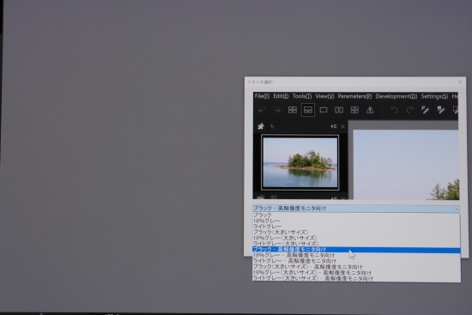Open the Tools(T) menu
472x315 pixels.
click(x=301, y=96)
